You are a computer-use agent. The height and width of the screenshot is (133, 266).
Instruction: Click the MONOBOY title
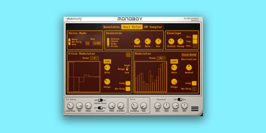pyautogui.click(x=130, y=19)
